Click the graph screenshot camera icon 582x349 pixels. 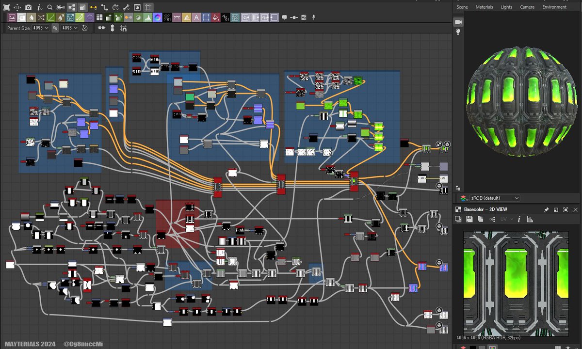point(28,7)
